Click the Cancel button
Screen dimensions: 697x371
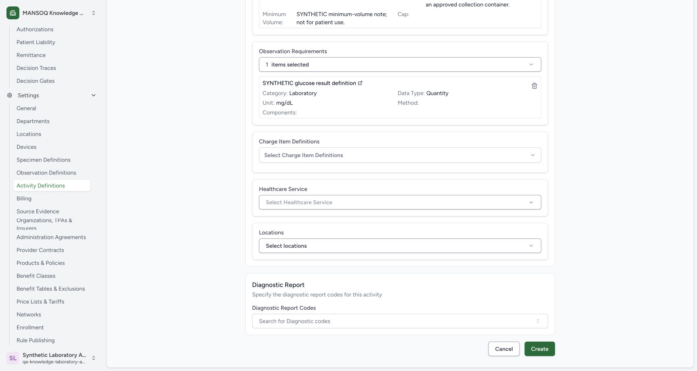coord(504,349)
